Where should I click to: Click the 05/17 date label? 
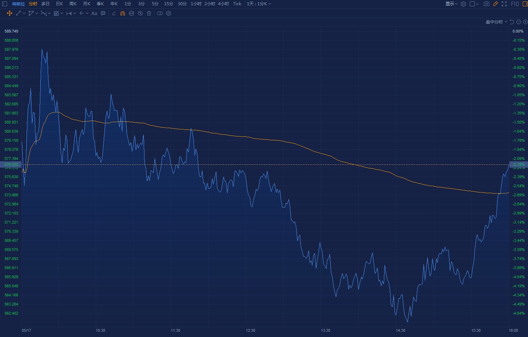point(26,330)
